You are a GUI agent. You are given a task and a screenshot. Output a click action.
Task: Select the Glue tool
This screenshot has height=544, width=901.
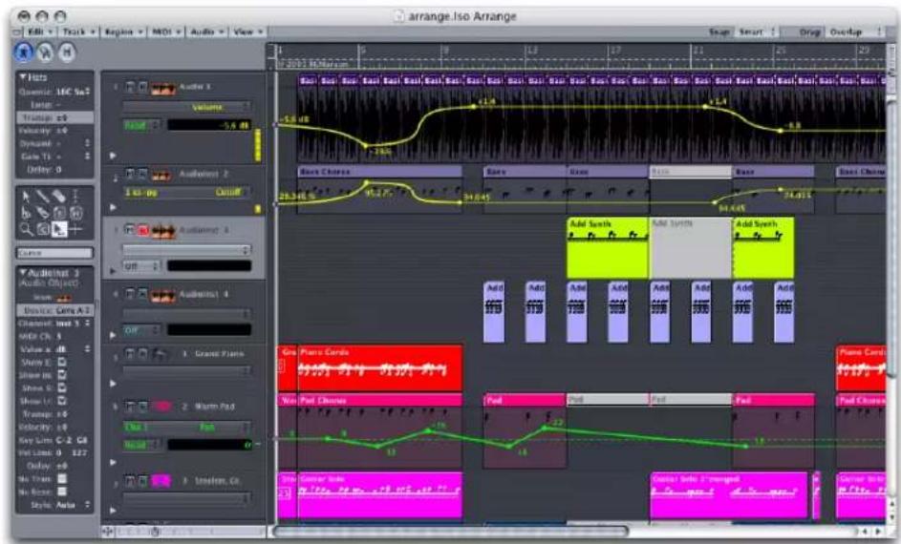(x=43, y=213)
